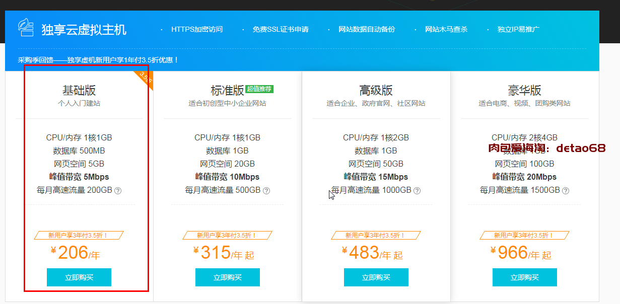Image resolution: width=620 pixels, height=304 pixels.
Task: Click the HTTPS加密访问 header item
Action: (196, 29)
